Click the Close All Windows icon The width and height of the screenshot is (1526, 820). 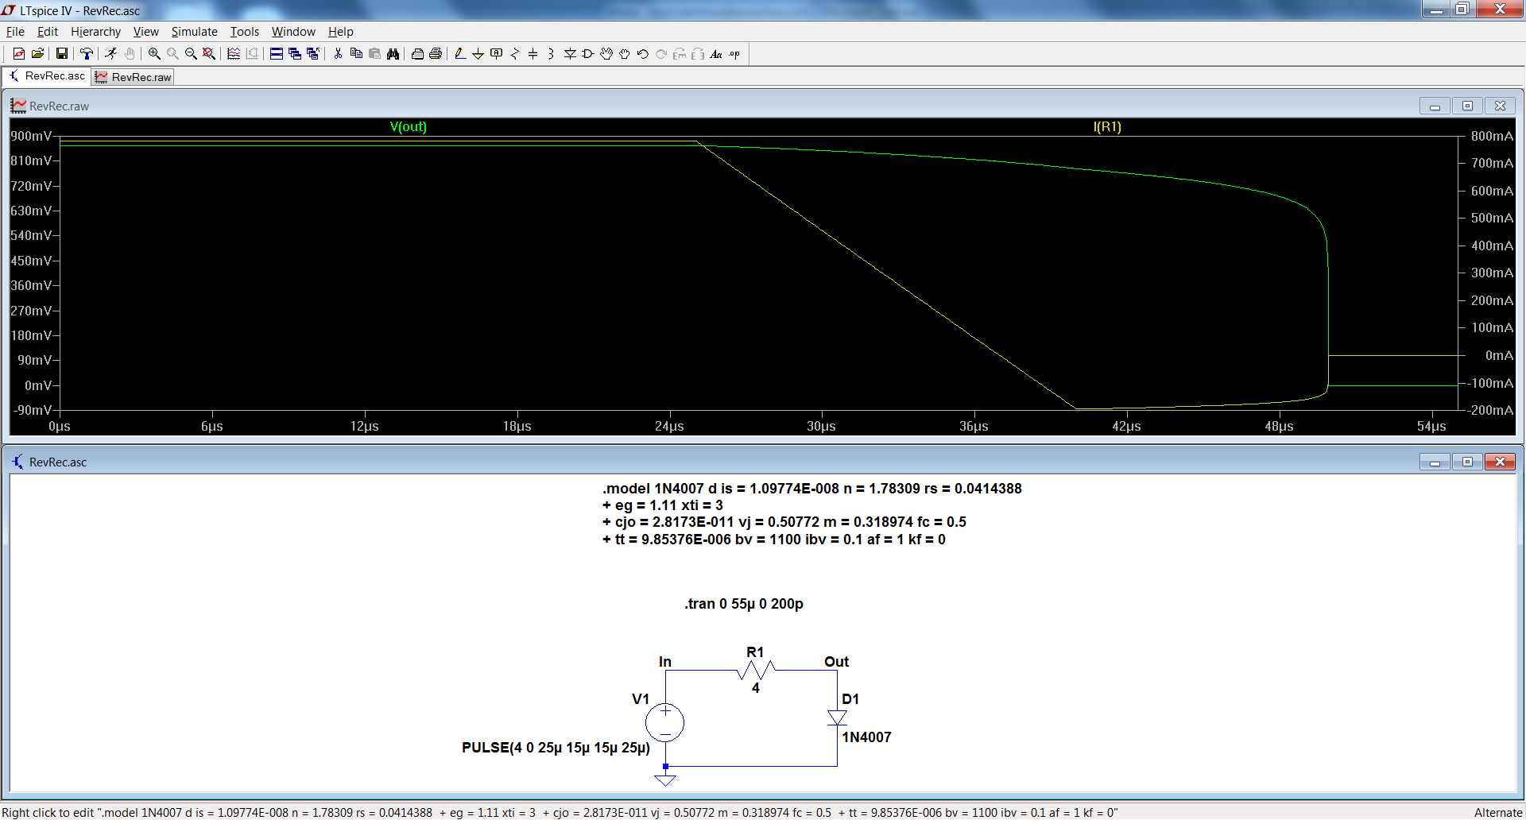[313, 54]
